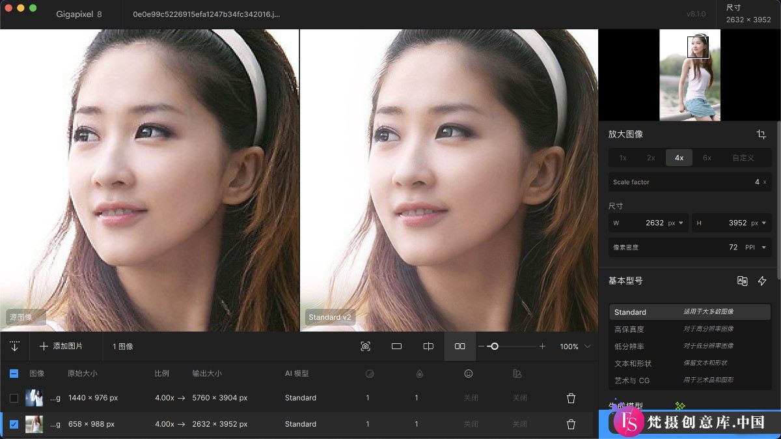The width and height of the screenshot is (781, 439).
Task: Click the 尺寸 2632 × 3952 title bar info
Action: pyautogui.click(x=748, y=14)
